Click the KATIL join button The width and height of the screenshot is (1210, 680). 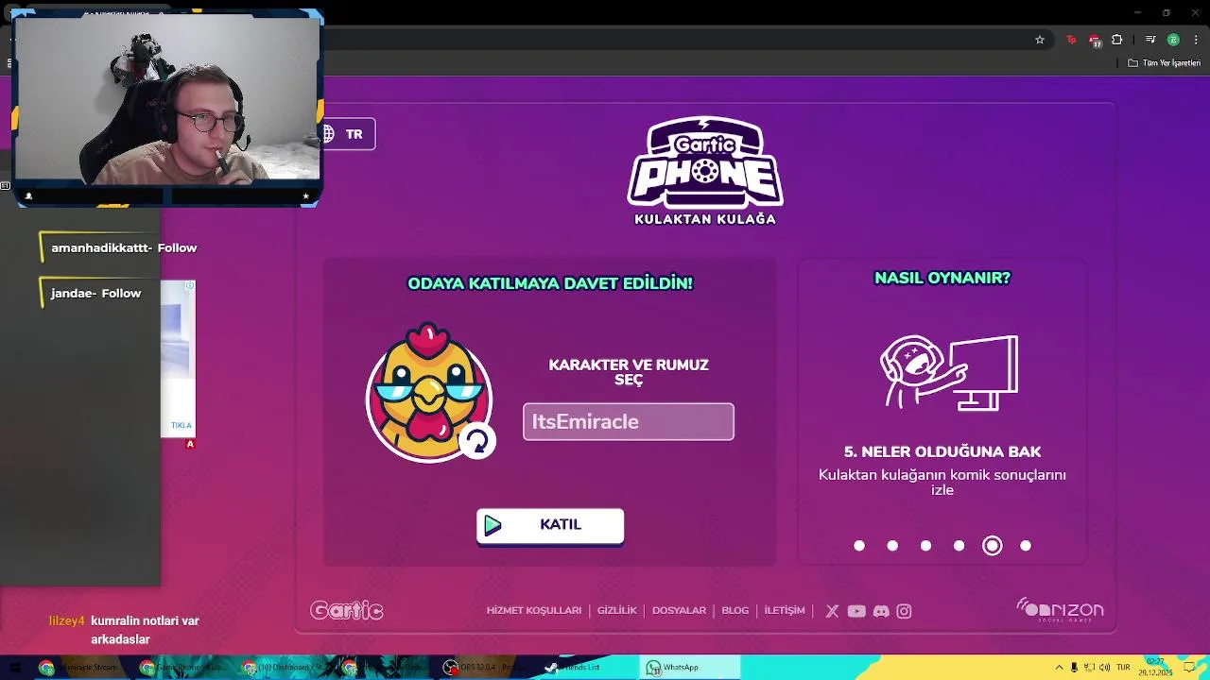[x=550, y=525]
